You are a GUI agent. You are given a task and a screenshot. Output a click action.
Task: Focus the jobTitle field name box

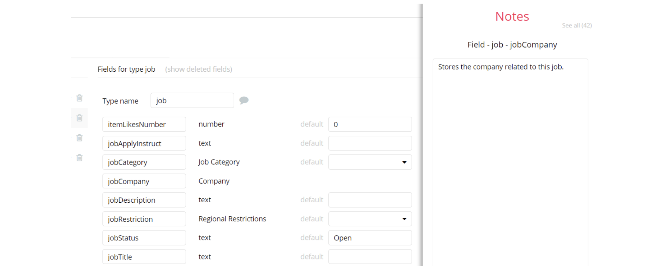tap(144, 257)
